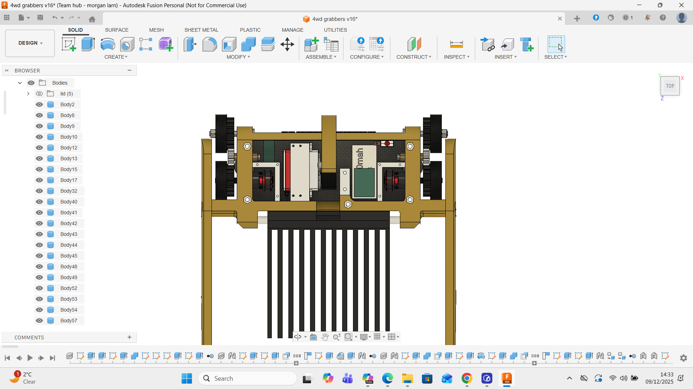Image resolution: width=693 pixels, height=389 pixels.
Task: Select Body32 in the browser
Action: click(x=69, y=191)
